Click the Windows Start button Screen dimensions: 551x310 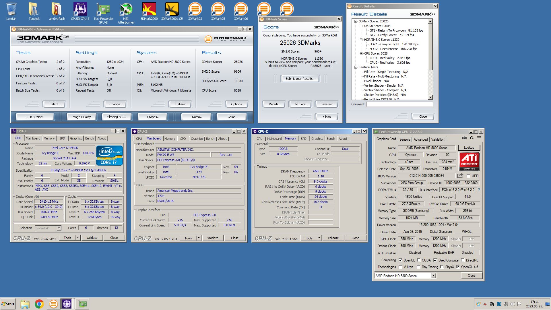[x=8, y=304]
